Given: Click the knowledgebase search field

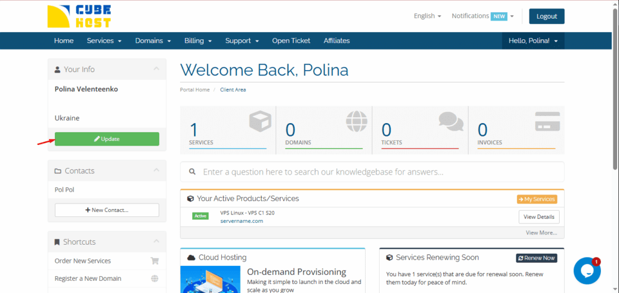Looking at the screenshot, I should 372,172.
